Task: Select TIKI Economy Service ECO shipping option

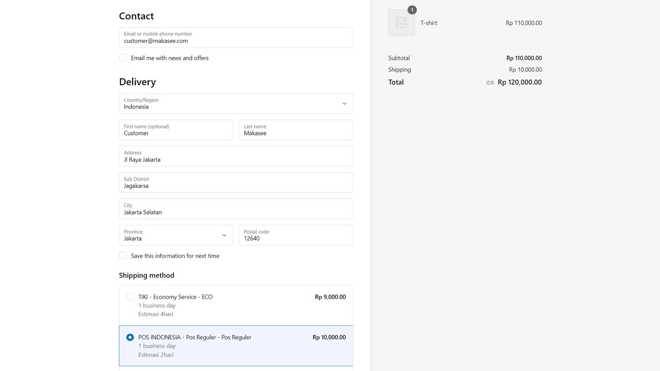Action: [x=130, y=297]
